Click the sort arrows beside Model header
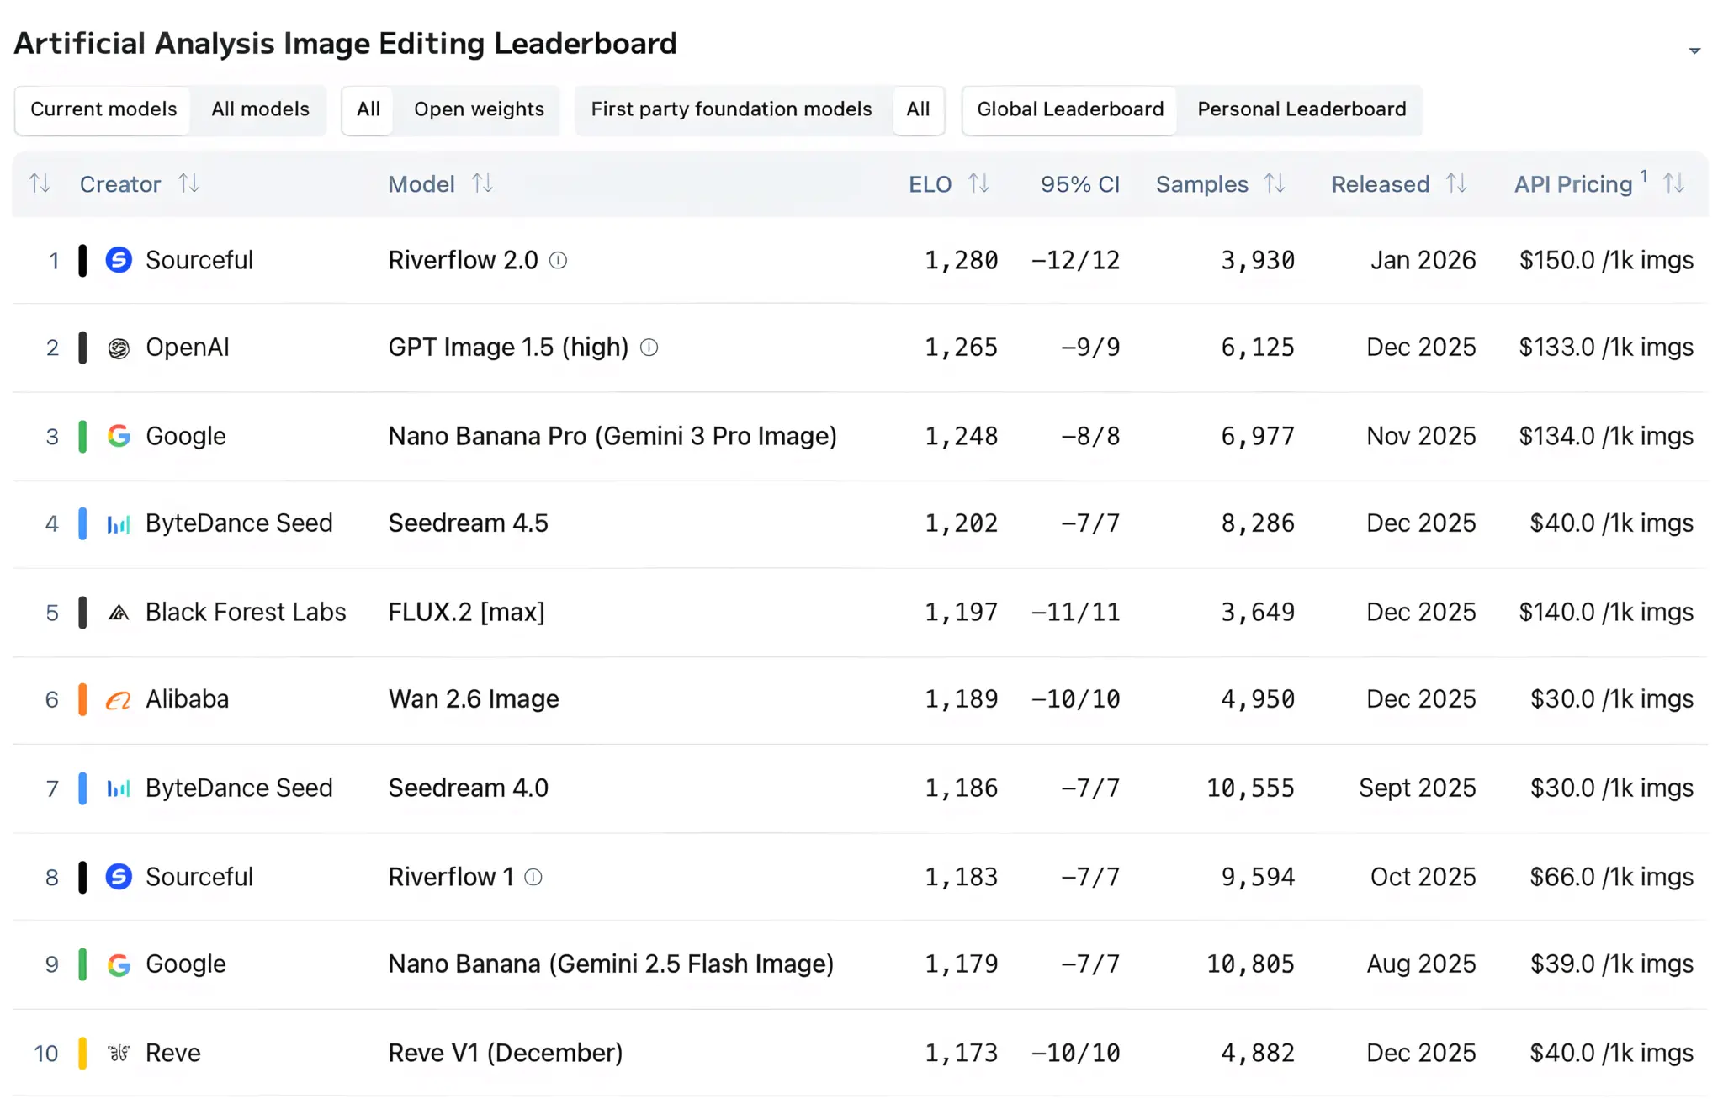The width and height of the screenshot is (1723, 1099). (x=482, y=183)
